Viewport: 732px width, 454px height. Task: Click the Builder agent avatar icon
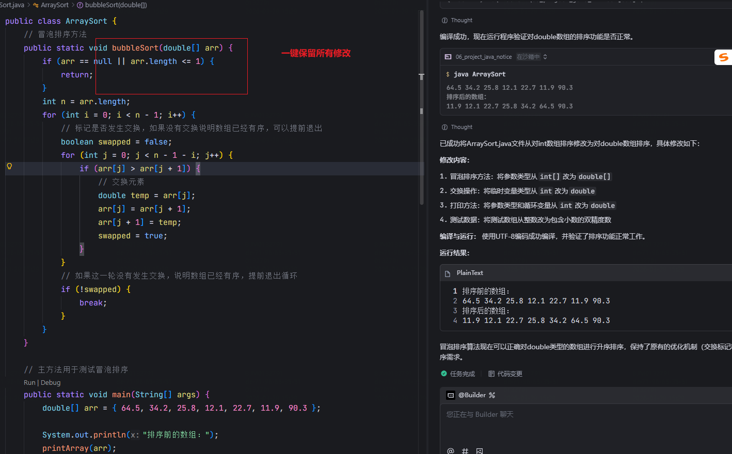[451, 395]
